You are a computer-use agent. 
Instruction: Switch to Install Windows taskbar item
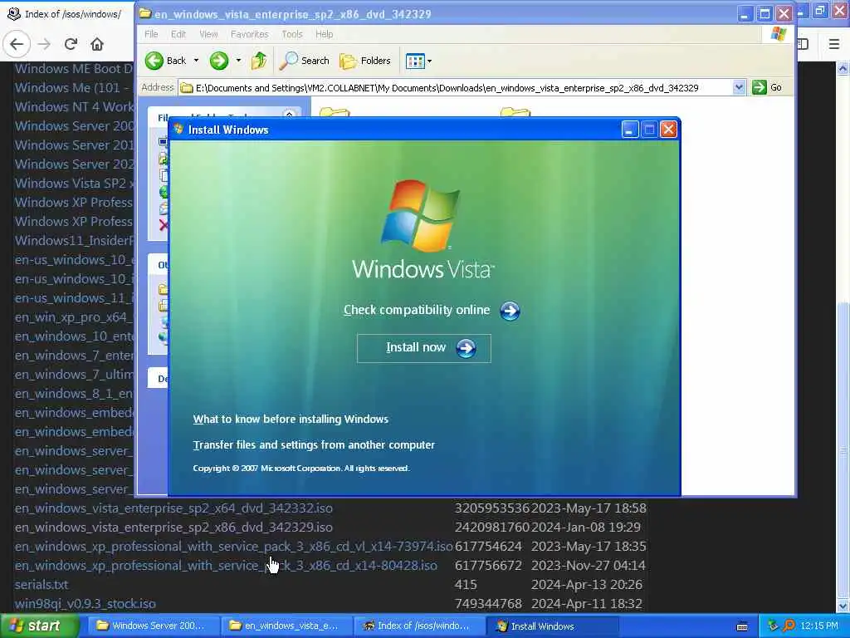[x=553, y=626]
